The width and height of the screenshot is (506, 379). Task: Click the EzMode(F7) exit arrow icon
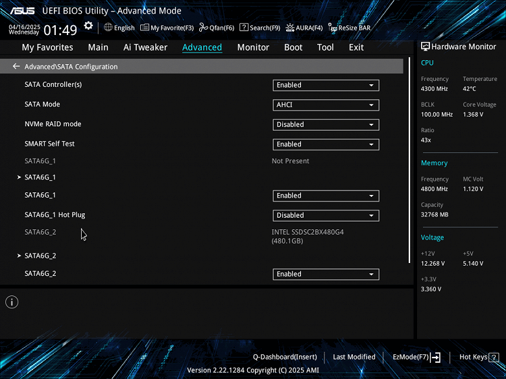coord(436,357)
